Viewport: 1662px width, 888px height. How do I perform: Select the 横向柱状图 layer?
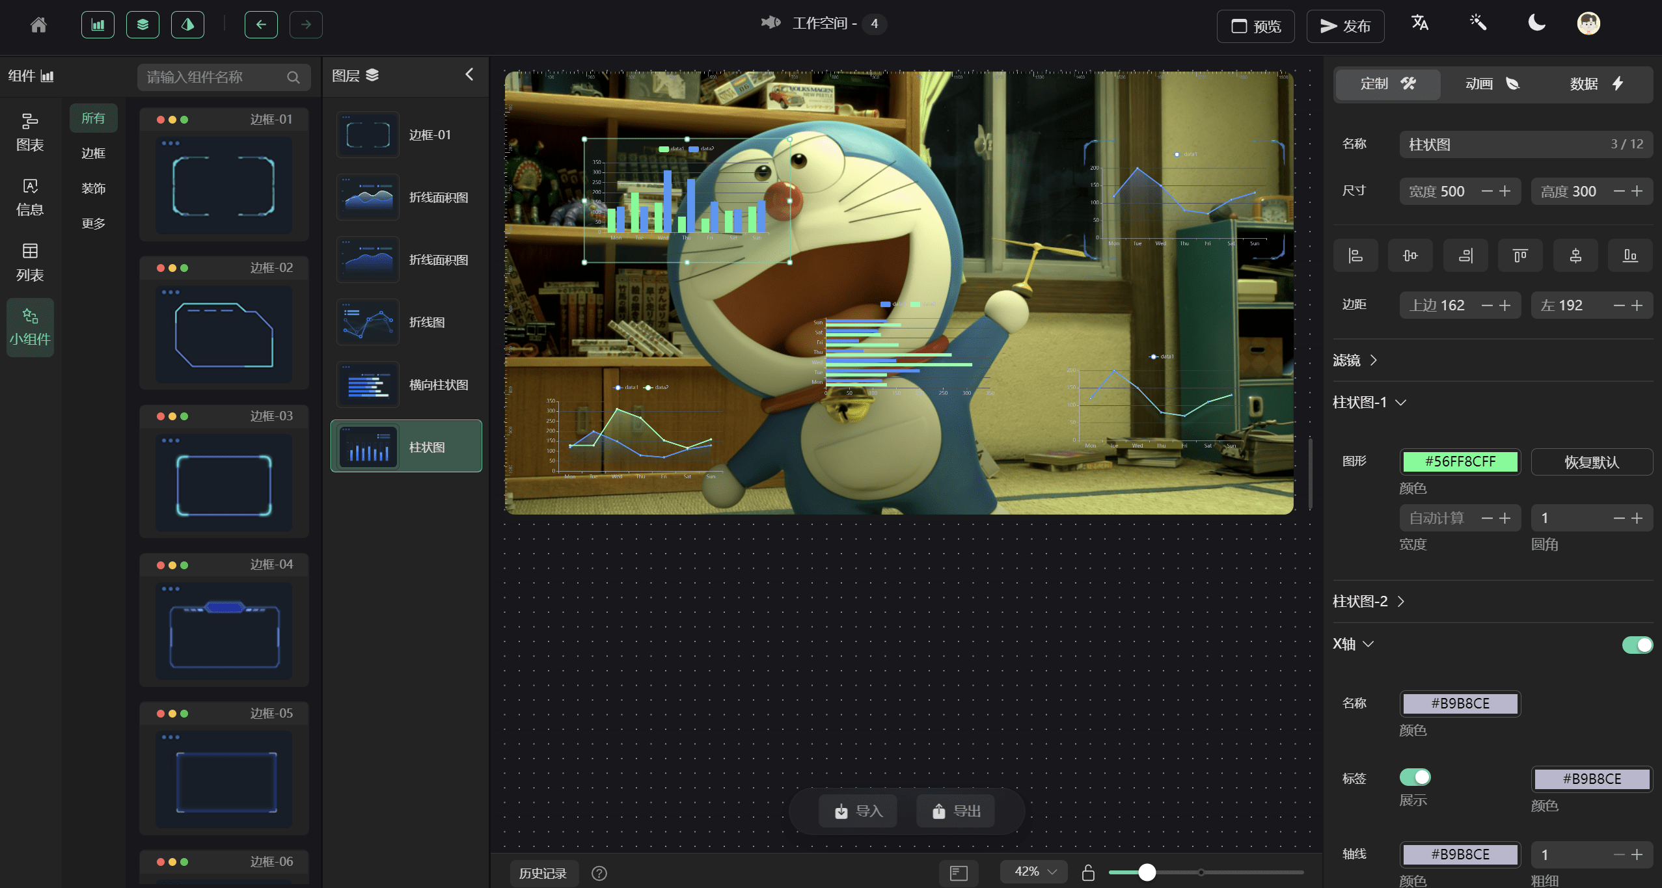point(405,384)
